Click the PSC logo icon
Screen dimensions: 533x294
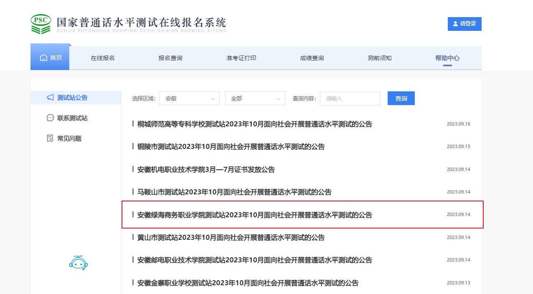tap(41, 24)
